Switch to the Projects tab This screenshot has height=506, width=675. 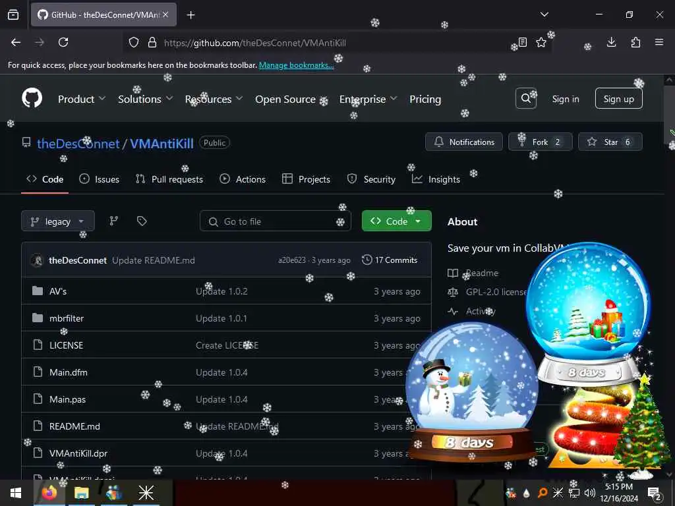click(x=306, y=179)
